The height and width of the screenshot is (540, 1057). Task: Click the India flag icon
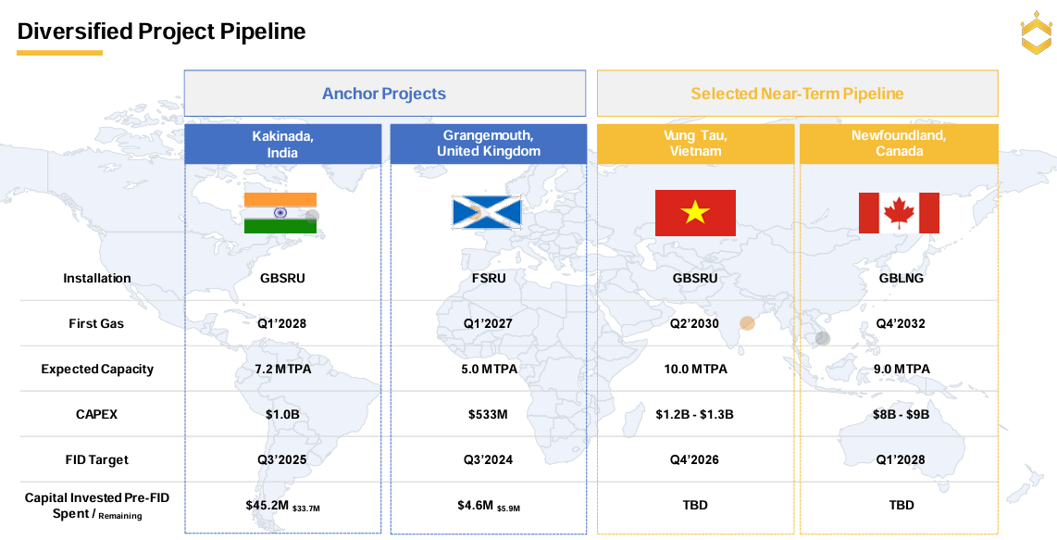pyautogui.click(x=280, y=213)
